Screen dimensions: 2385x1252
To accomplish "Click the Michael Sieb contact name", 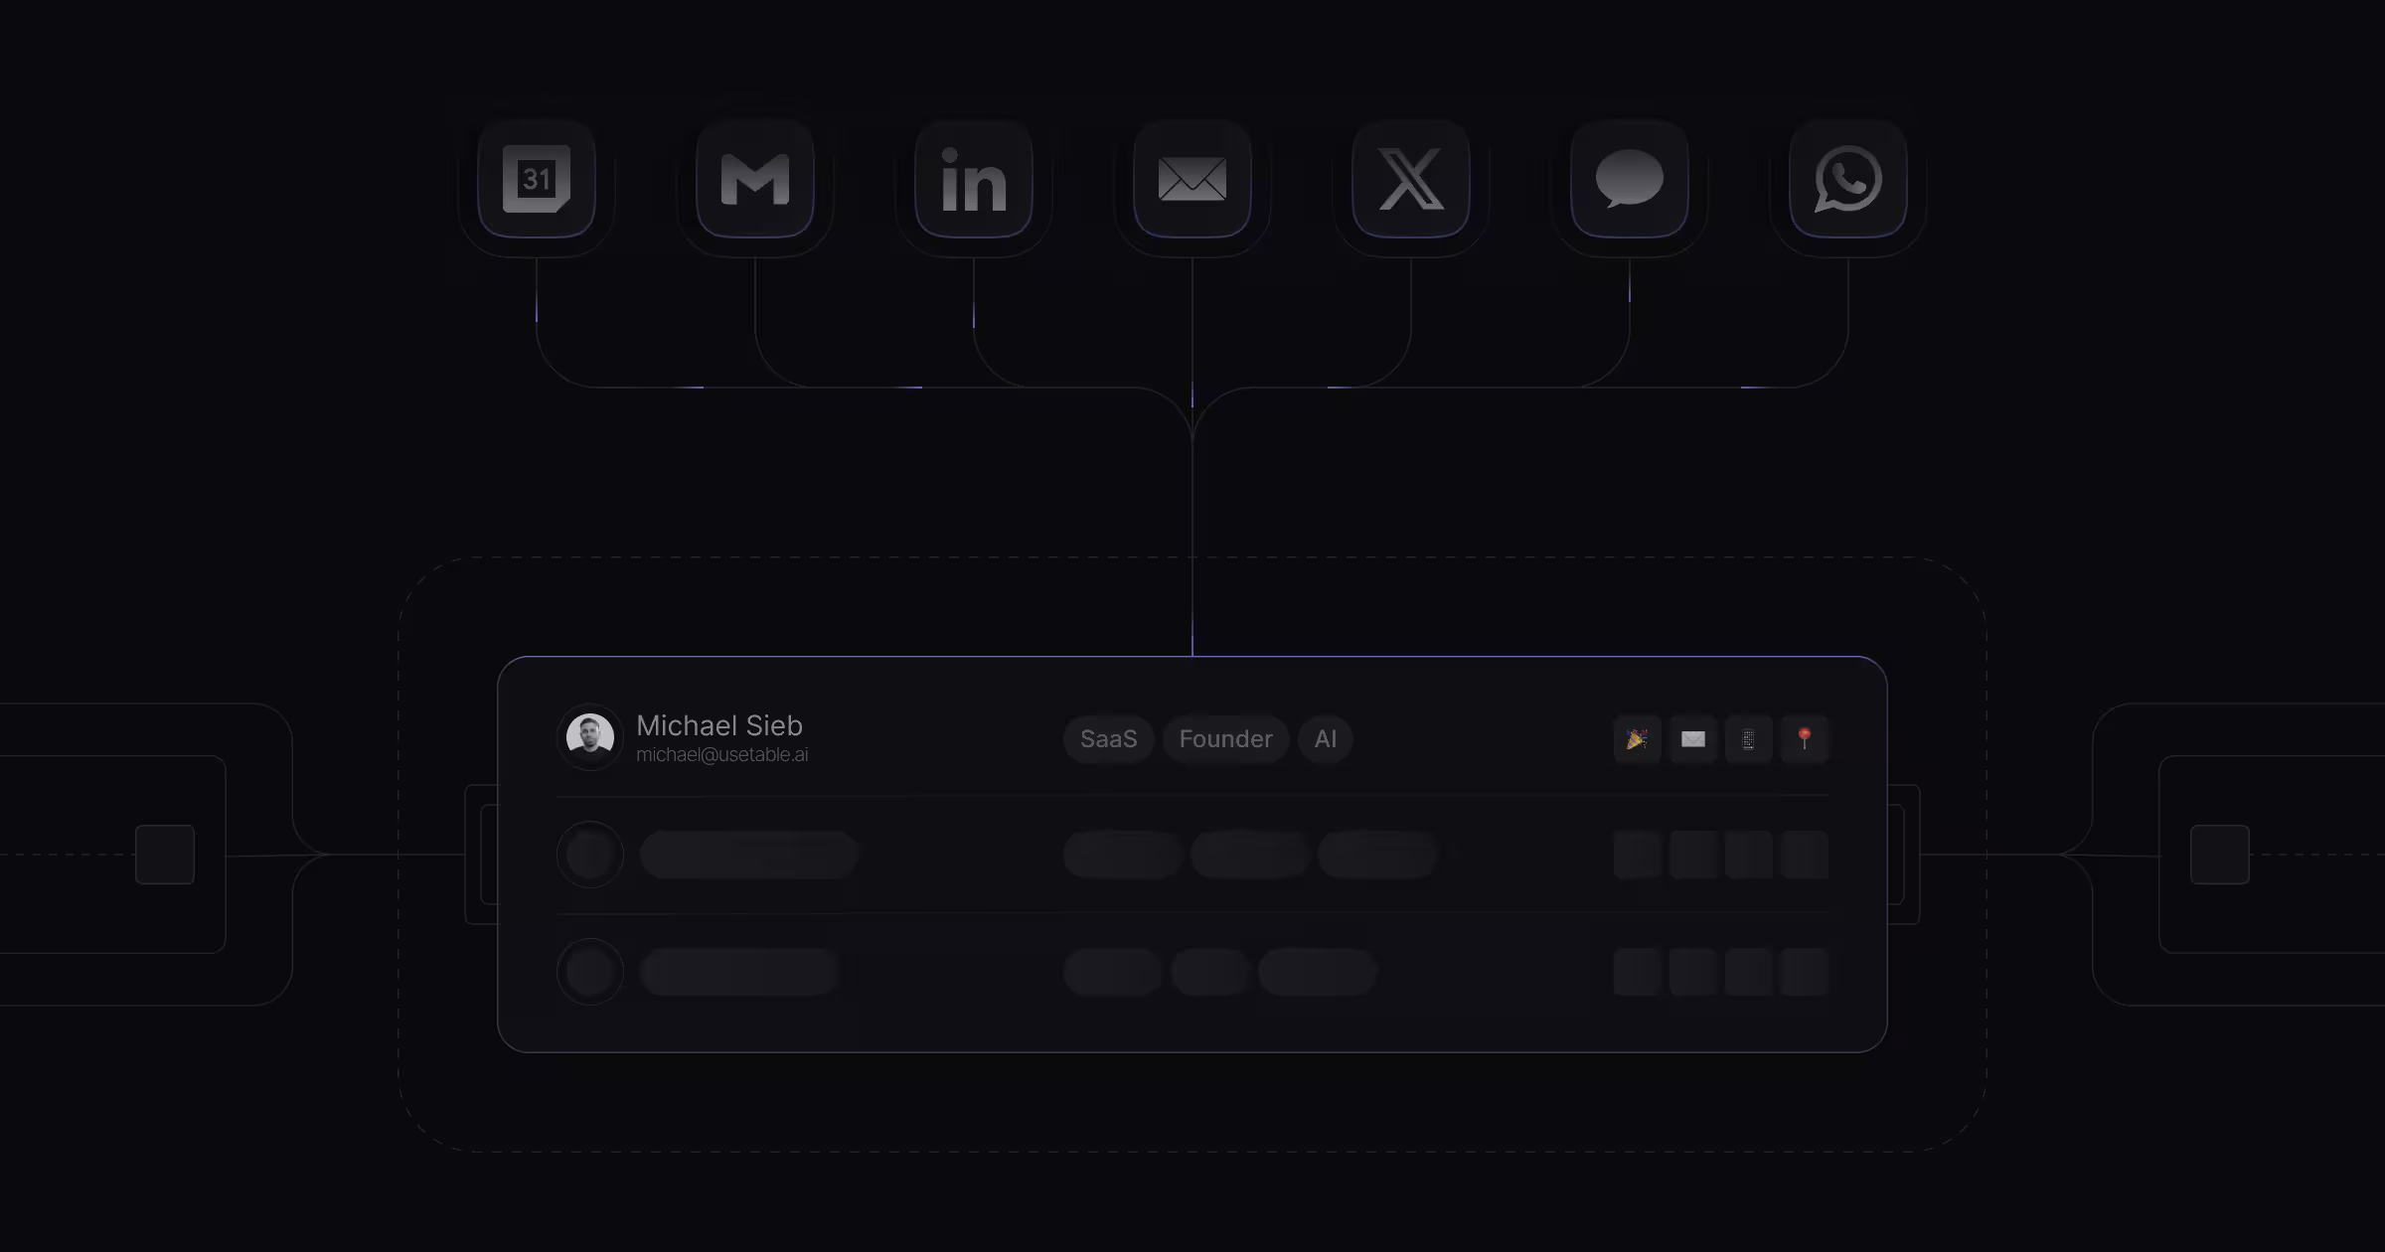I will click(718, 725).
